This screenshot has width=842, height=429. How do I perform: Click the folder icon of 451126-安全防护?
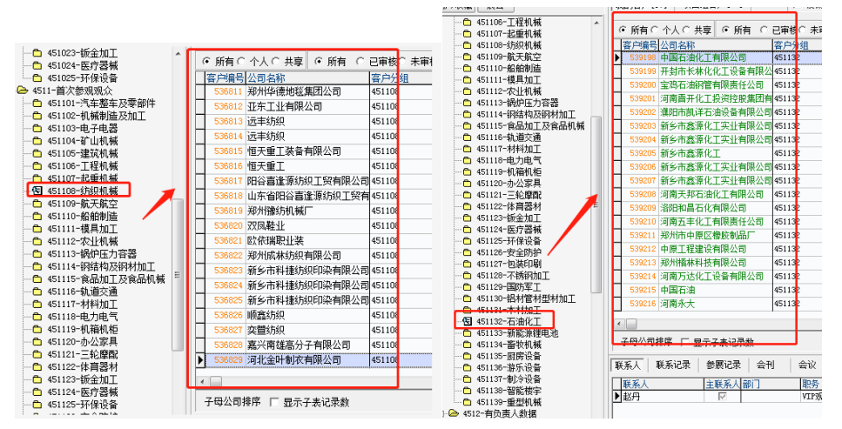coord(467,252)
